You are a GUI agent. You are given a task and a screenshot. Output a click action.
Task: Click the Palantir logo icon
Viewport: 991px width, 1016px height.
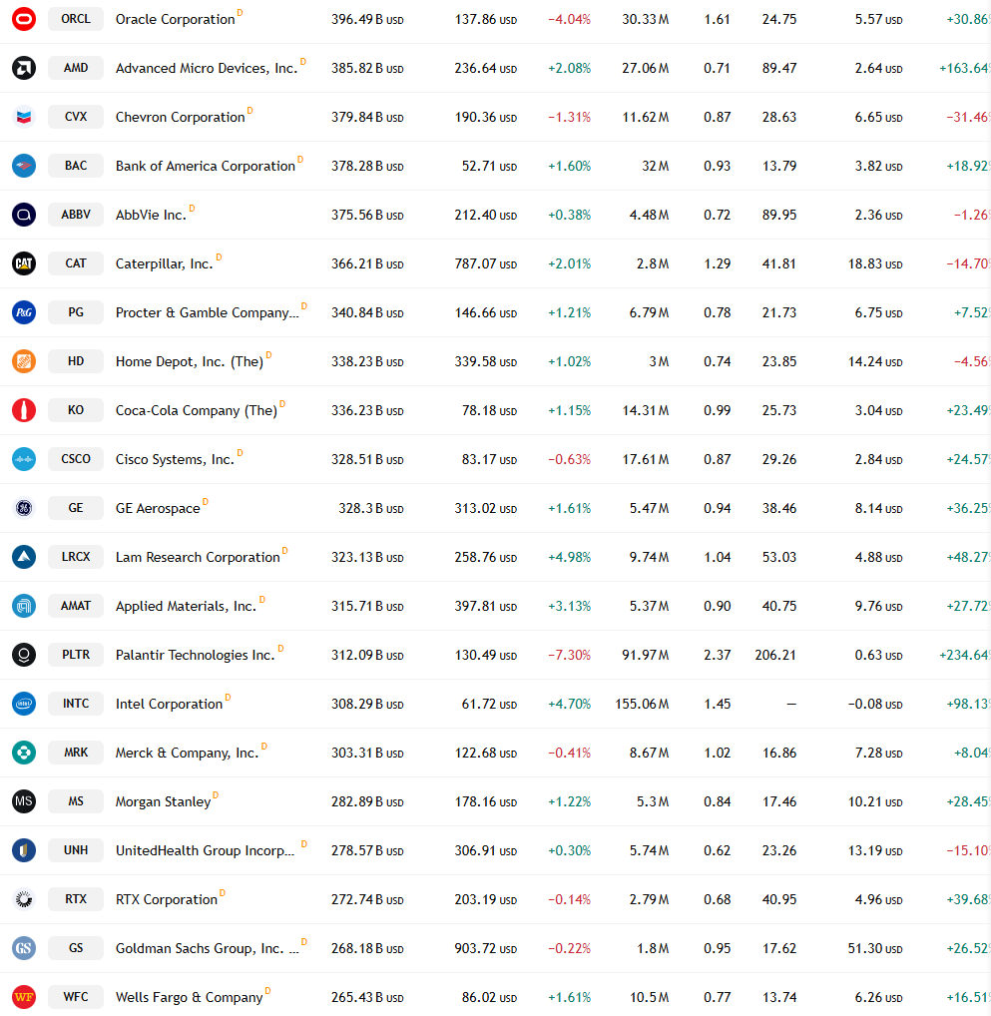click(24, 655)
